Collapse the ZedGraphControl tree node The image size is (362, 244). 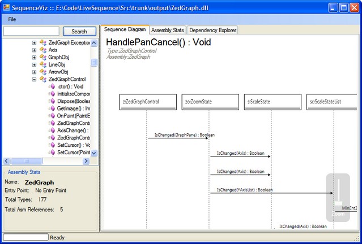coord(34,79)
